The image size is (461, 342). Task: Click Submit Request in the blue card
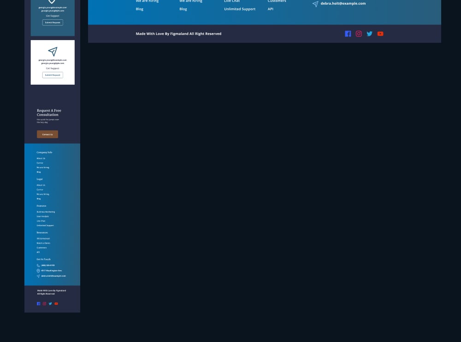click(53, 22)
